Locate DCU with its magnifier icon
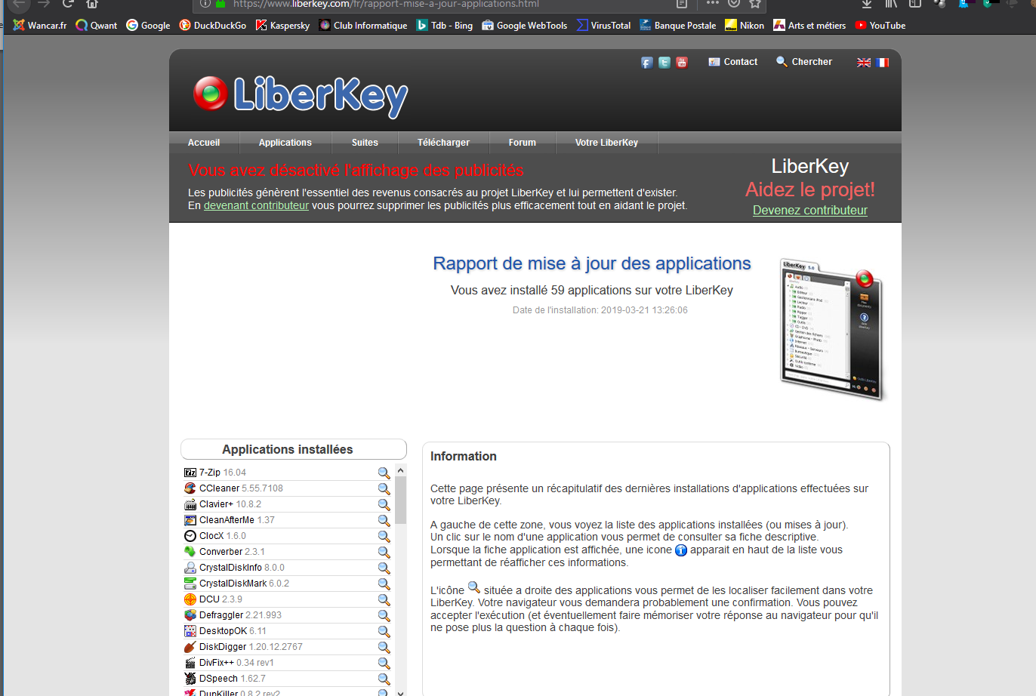This screenshot has width=1036, height=696. (384, 599)
